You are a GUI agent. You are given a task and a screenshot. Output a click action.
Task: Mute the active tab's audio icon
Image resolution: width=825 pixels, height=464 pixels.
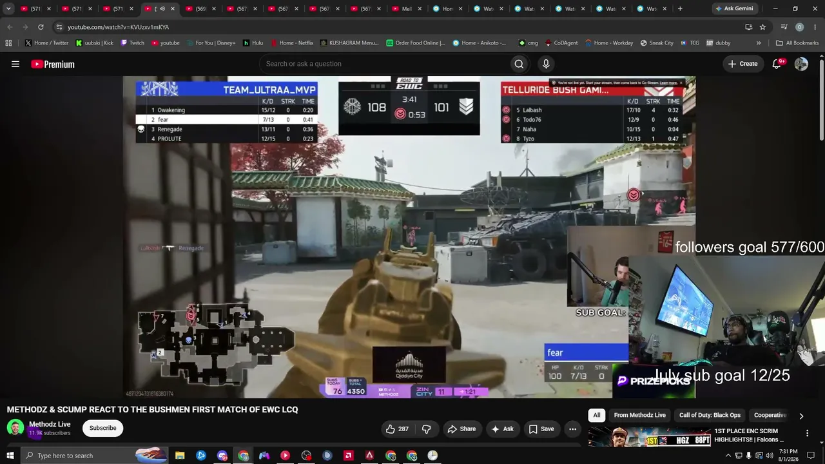click(x=162, y=9)
